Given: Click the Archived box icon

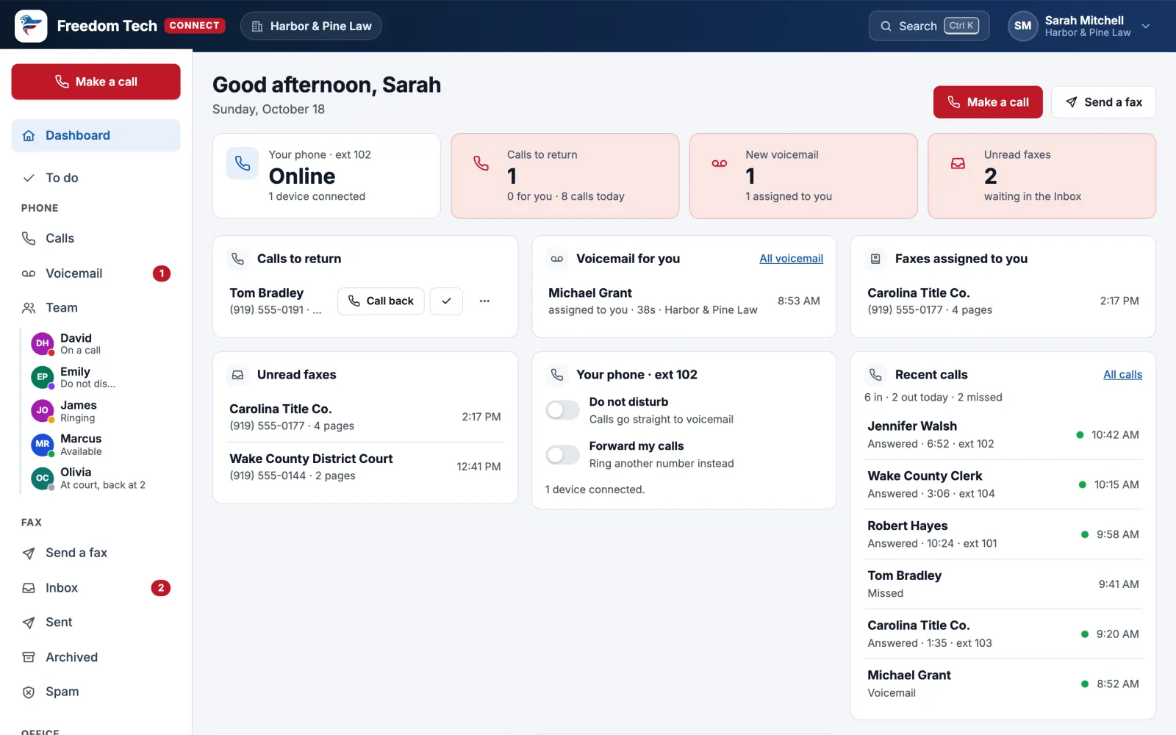Looking at the screenshot, I should click(x=29, y=657).
